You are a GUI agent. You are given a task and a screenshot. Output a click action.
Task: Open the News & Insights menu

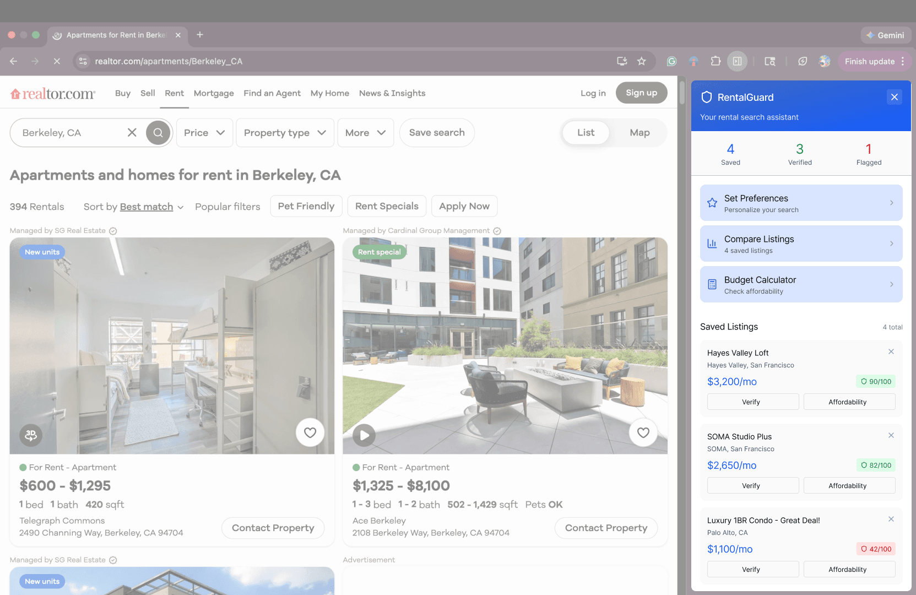[392, 93]
